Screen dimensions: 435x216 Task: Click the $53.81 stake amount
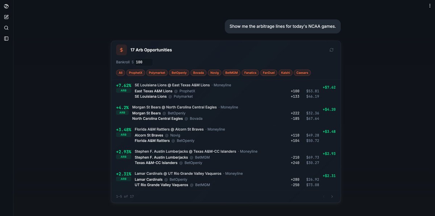pyautogui.click(x=312, y=91)
